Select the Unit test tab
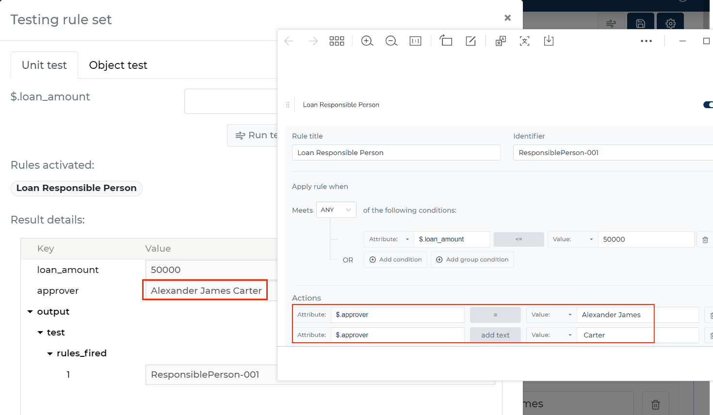 (x=44, y=65)
